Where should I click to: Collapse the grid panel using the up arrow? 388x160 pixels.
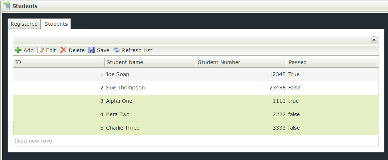(374, 40)
